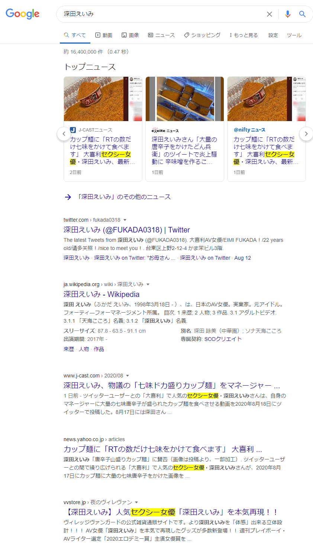Image resolution: width=313 pixels, height=560 pixels.
Task: Click スリーサイズ: 87.8 - 63.5 - 91.1 cm text
Action: pos(104,331)
